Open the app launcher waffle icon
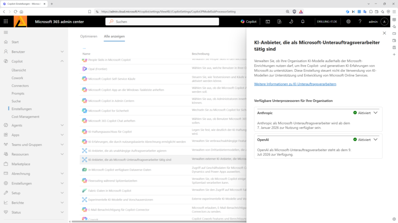The image size is (398, 223). point(6,22)
